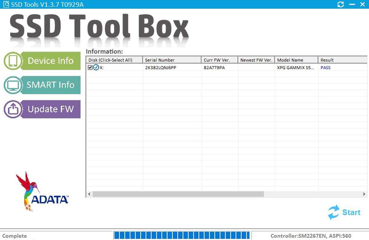Click the Update FW upload icon
The height and width of the screenshot is (240, 369).
(x=13, y=109)
